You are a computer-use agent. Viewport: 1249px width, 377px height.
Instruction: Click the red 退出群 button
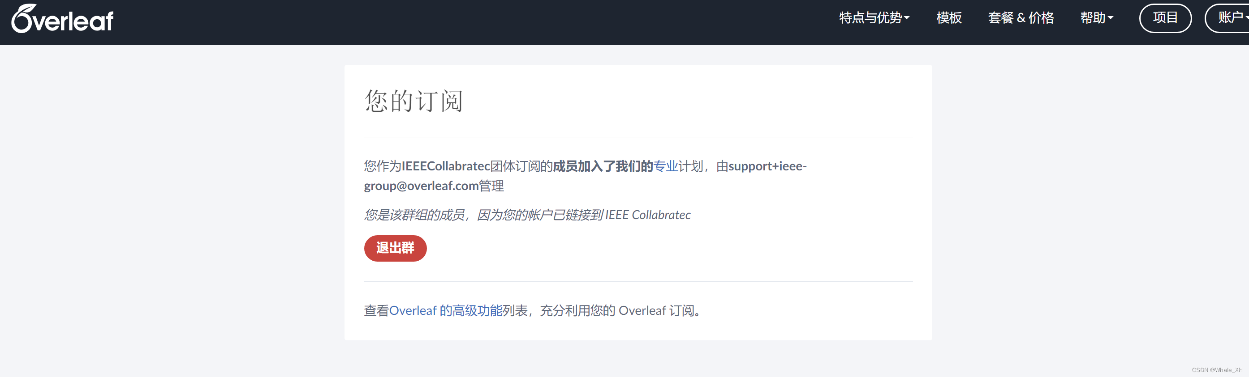[395, 248]
